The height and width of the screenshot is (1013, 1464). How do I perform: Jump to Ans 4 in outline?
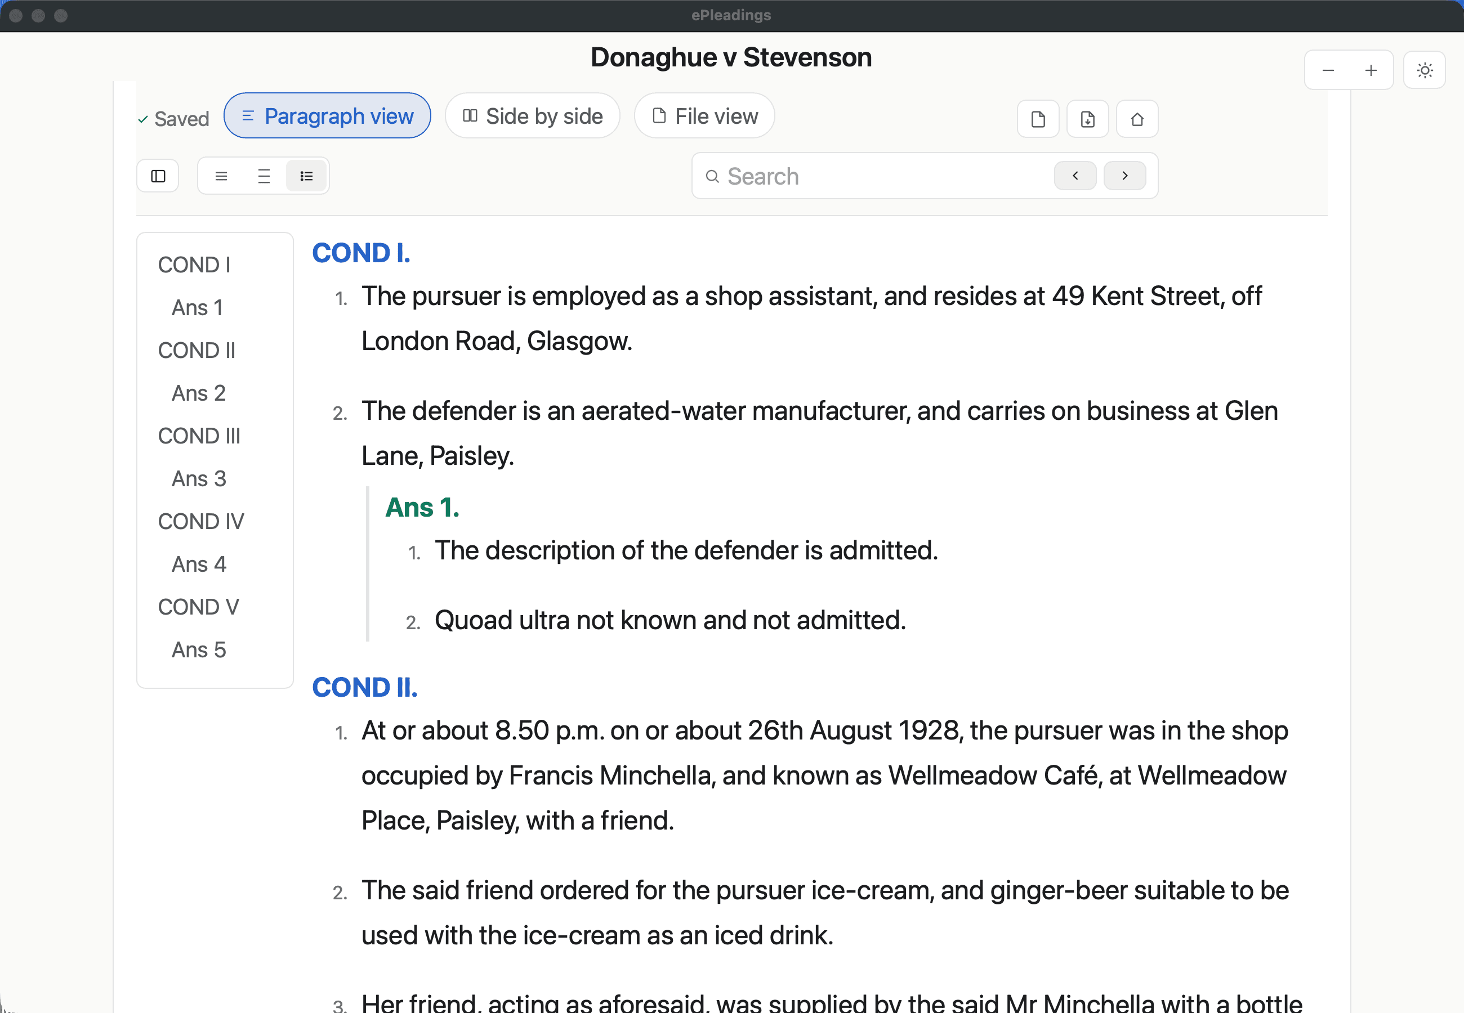point(199,564)
